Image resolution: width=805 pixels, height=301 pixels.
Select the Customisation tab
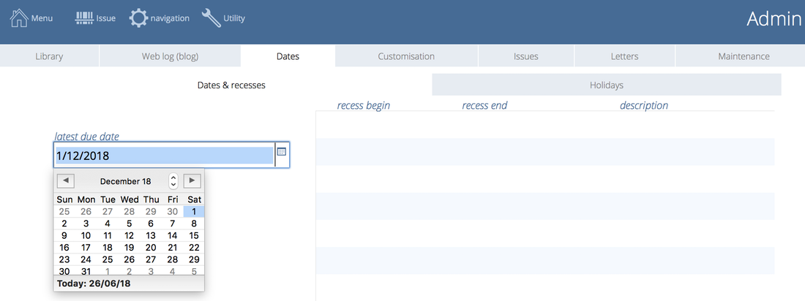pos(406,56)
